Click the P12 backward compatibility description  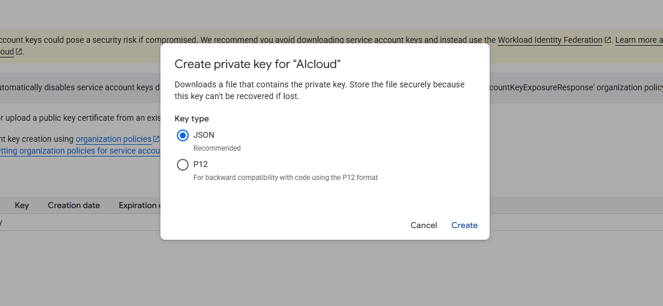[x=286, y=177]
